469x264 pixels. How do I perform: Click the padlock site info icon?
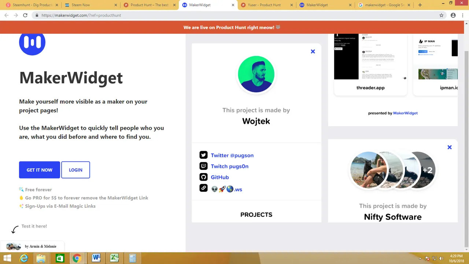click(37, 15)
